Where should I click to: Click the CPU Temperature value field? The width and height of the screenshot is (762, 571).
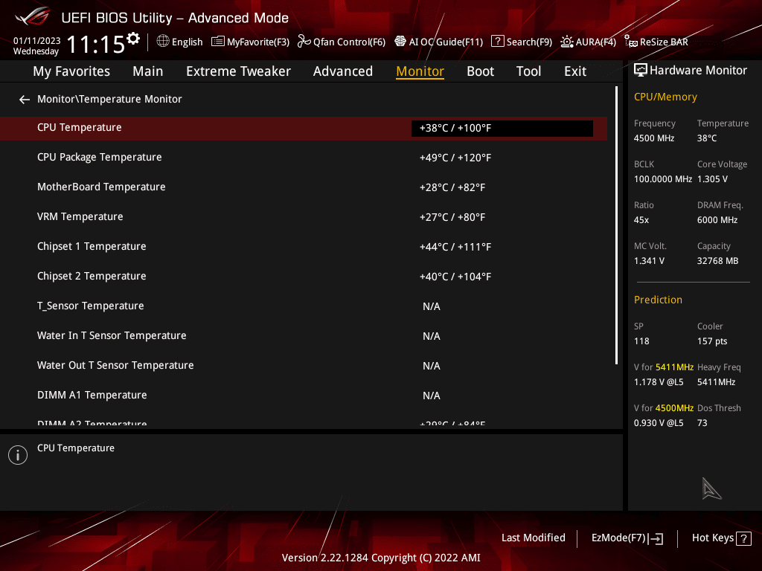pyautogui.click(x=502, y=129)
